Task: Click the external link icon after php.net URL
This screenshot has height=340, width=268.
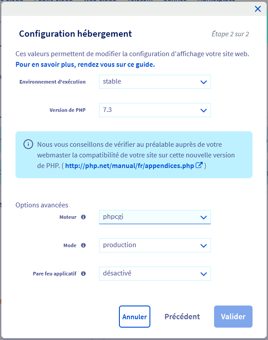Action: coord(199,166)
